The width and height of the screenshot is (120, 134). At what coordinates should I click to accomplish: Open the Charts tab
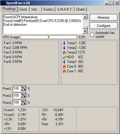click(x=81, y=9)
